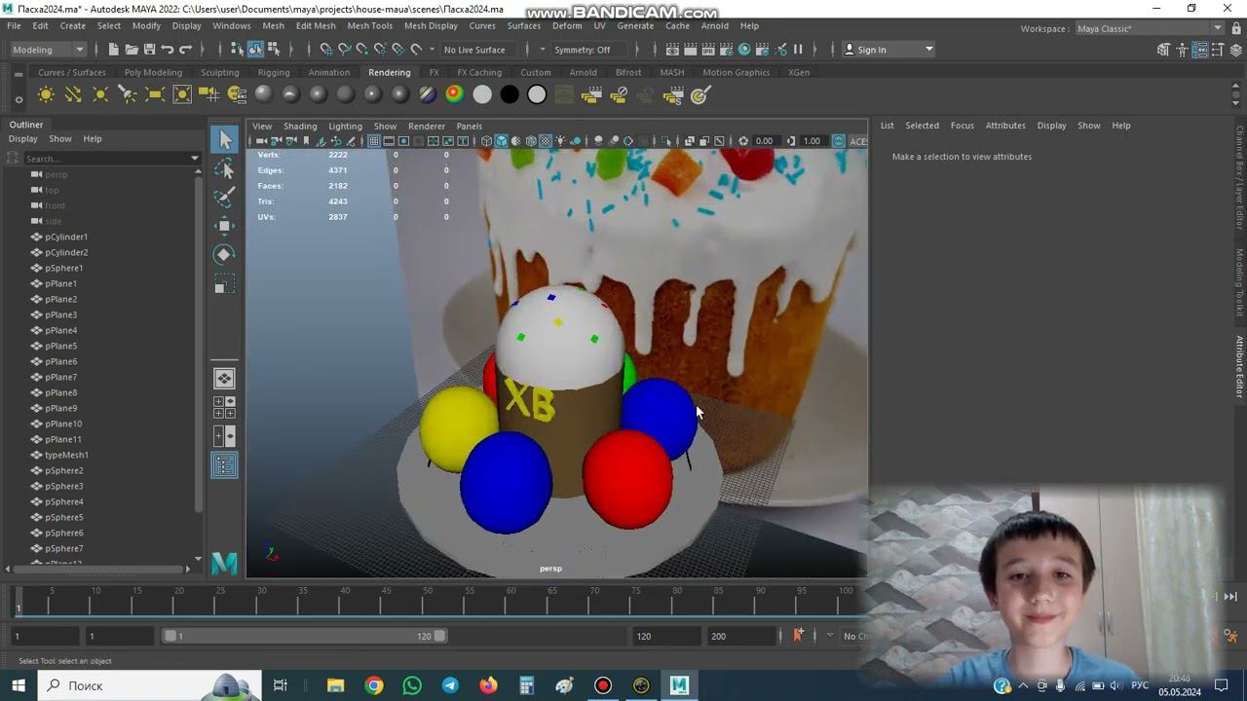Open the Mesh Tools menu
This screenshot has height=701, width=1247.
click(x=369, y=25)
